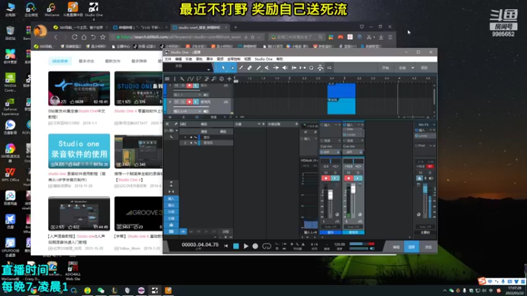Click the Play button in transport bar
The image size is (527, 296).
tap(246, 246)
